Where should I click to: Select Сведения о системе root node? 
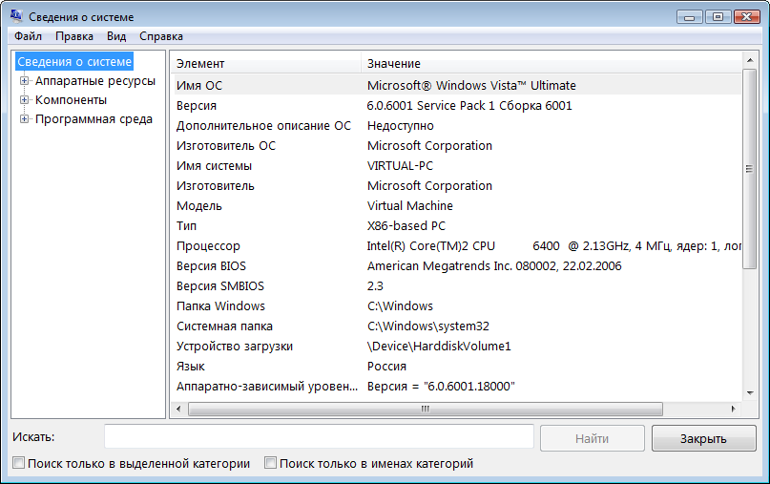click(74, 62)
